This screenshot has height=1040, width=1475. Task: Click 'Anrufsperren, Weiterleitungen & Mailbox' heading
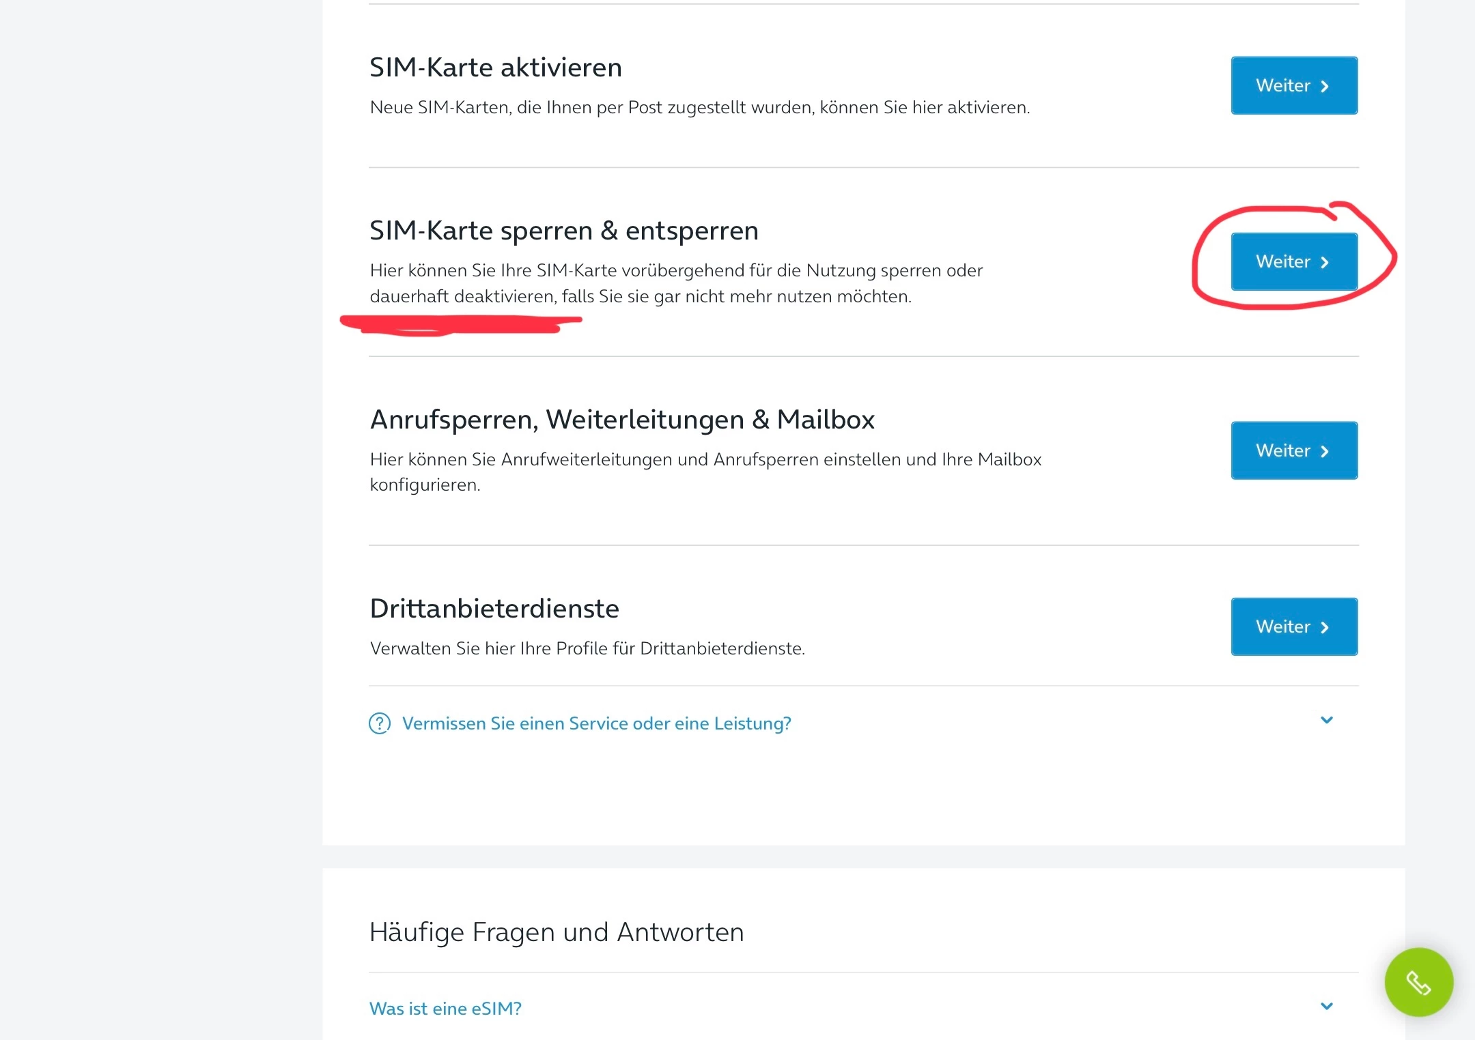(x=621, y=420)
